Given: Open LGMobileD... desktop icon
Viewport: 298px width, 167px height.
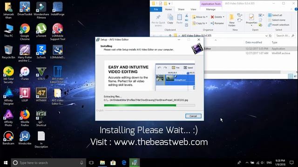Looking at the screenshot, I should coord(58,52).
